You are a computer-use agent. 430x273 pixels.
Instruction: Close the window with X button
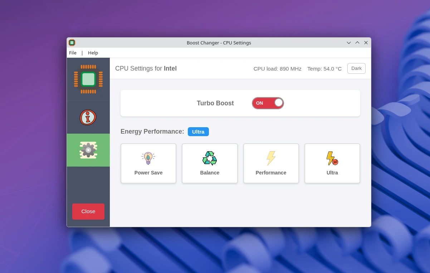click(366, 43)
